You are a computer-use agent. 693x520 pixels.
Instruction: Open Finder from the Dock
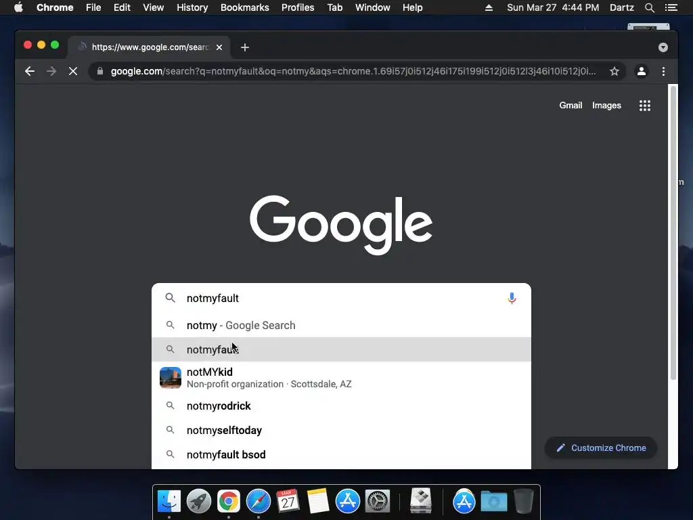pyautogui.click(x=169, y=501)
